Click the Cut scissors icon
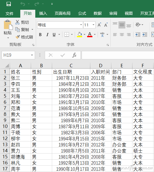Image resolution: width=154 pixels, height=172 pixels. tap(17, 22)
